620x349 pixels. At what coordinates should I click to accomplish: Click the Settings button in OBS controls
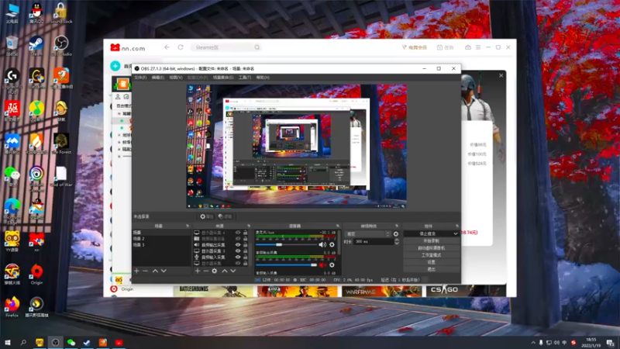[x=431, y=262]
